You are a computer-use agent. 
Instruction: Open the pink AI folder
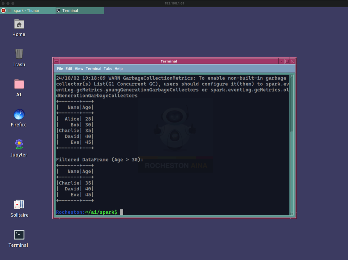pyautogui.click(x=19, y=84)
